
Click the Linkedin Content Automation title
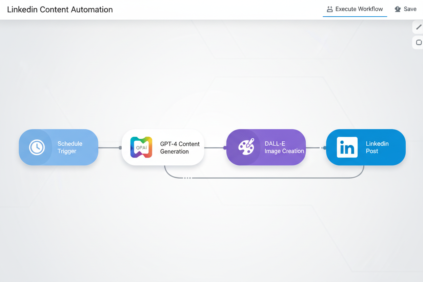pos(60,9)
